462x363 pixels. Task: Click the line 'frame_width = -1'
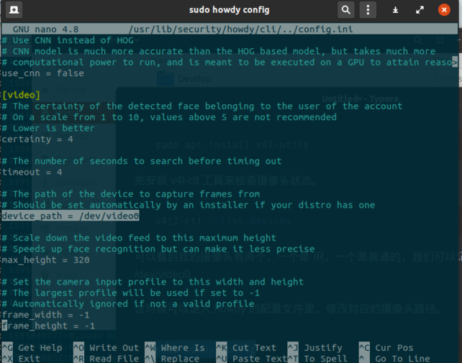pyautogui.click(x=45, y=315)
